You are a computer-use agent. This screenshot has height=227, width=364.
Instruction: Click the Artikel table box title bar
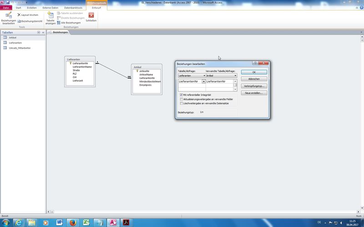coord(147,67)
